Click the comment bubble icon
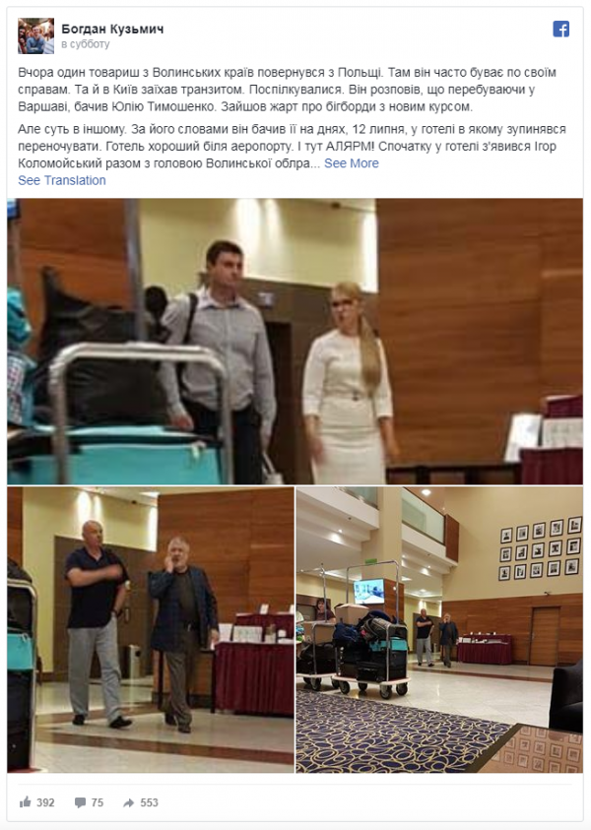The height and width of the screenshot is (830, 591). point(80,802)
